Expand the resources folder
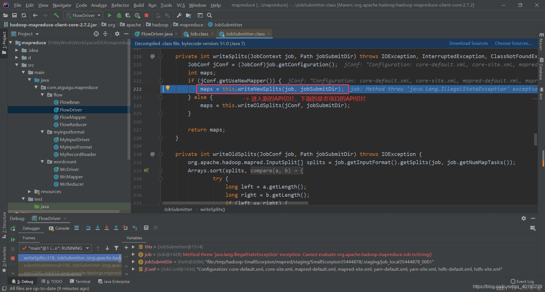The height and width of the screenshot is (292, 545). pyautogui.click(x=30, y=191)
